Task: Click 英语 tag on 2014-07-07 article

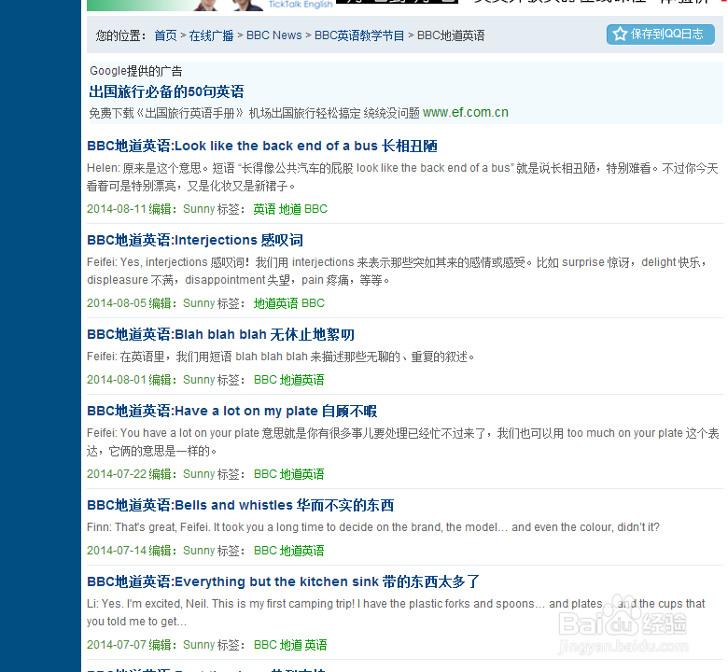Action: 316,645
